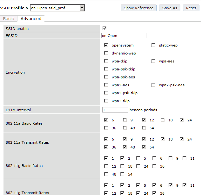201x195 pixels.
Task: Click the Show Reference button
Action: tap(138, 8)
